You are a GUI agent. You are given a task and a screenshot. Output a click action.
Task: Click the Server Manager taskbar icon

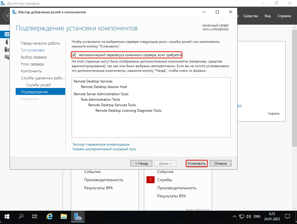(78, 216)
